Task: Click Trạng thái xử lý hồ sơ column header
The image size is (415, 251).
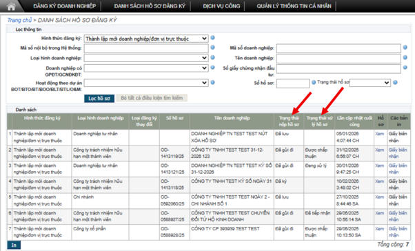Action: pyautogui.click(x=319, y=121)
